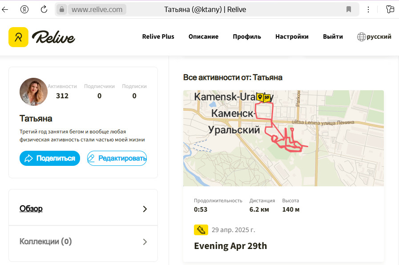Screen dimensions: 399x265
Task: Click the date 29 апр. 2025 г.
Action: (234, 230)
